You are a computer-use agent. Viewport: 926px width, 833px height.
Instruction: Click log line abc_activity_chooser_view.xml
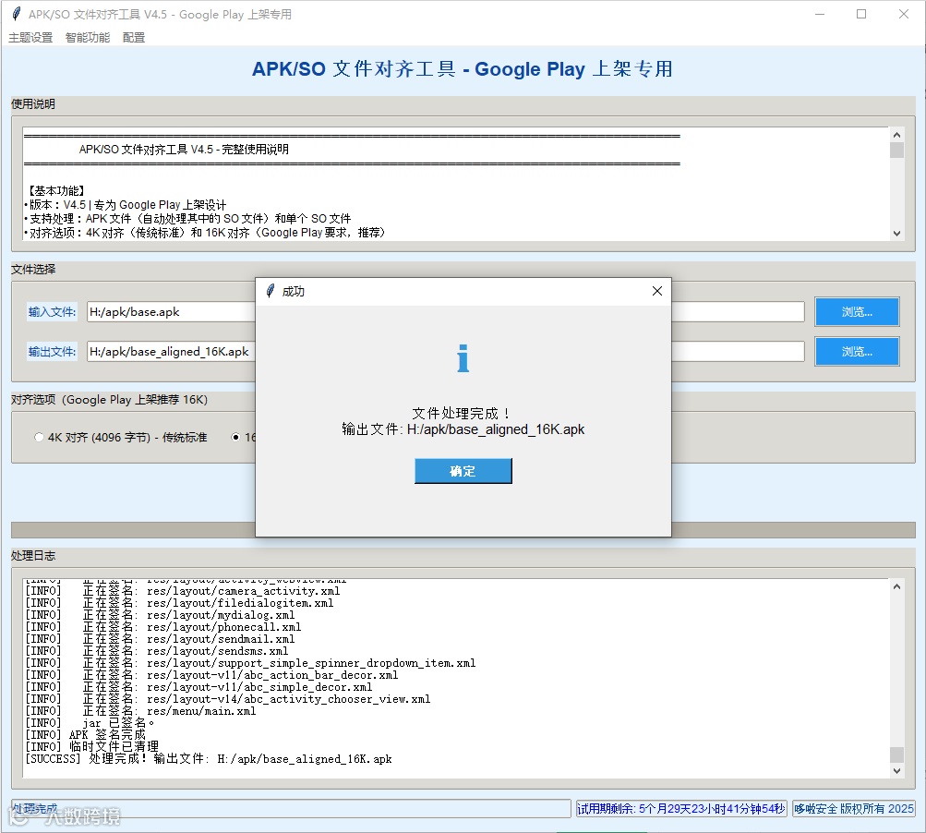coord(227,699)
